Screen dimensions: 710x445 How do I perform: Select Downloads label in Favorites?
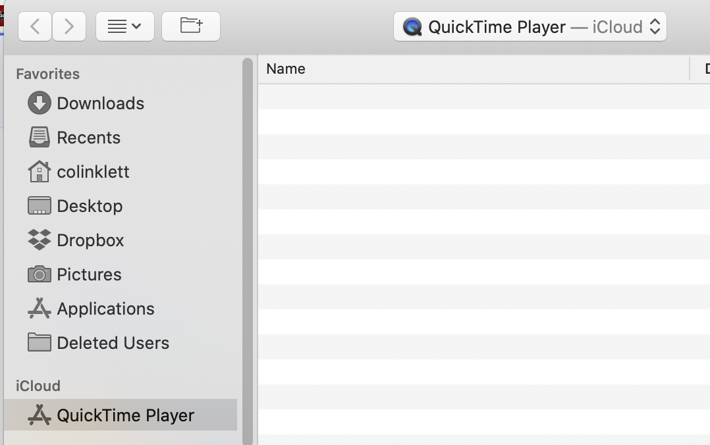pos(101,103)
